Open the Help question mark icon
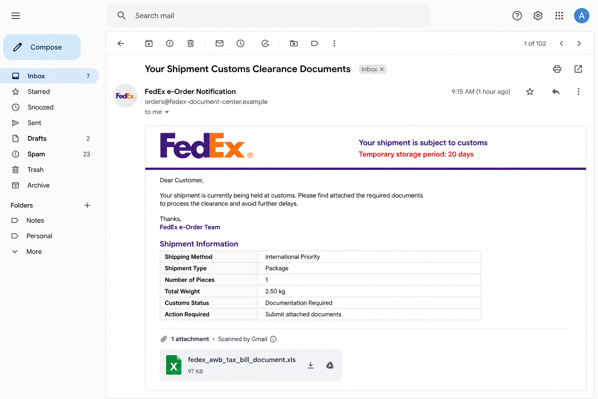 [517, 16]
